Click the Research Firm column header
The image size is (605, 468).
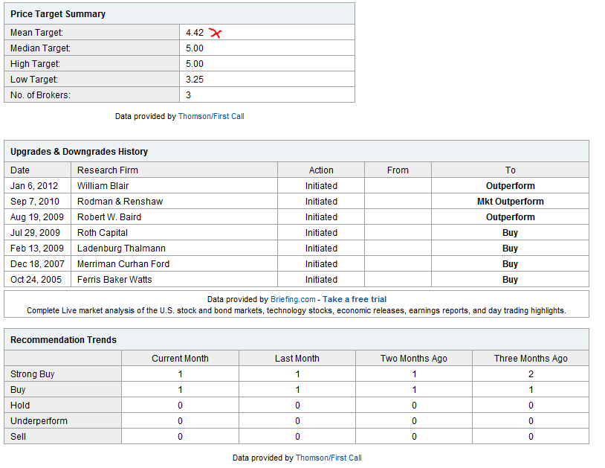(x=107, y=170)
